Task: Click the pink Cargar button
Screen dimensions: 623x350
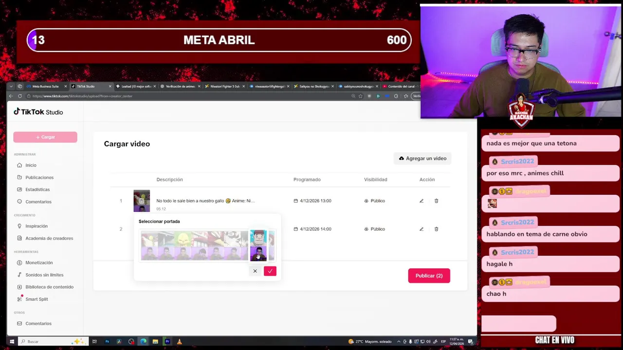Action: click(x=45, y=137)
